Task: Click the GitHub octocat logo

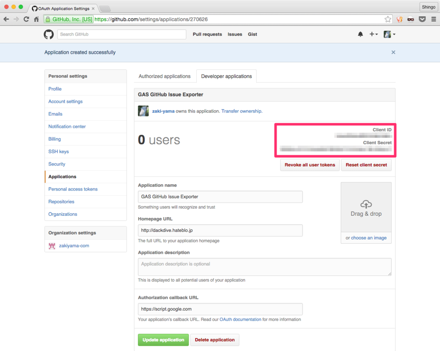Action: (49, 34)
